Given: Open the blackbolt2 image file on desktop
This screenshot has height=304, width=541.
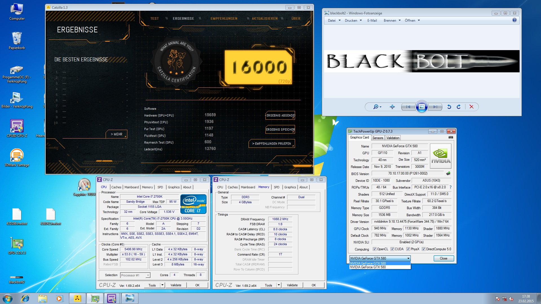Looking at the screenshot, I should click(x=17, y=280).
